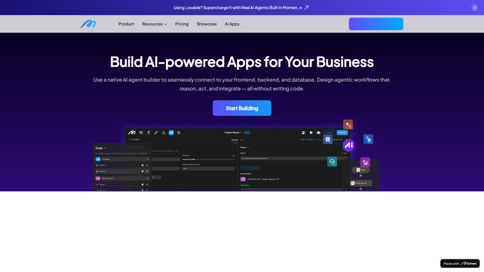The image size is (484, 272).
Task: Click the blue gradient button in the navigation bar
Action: click(x=376, y=24)
